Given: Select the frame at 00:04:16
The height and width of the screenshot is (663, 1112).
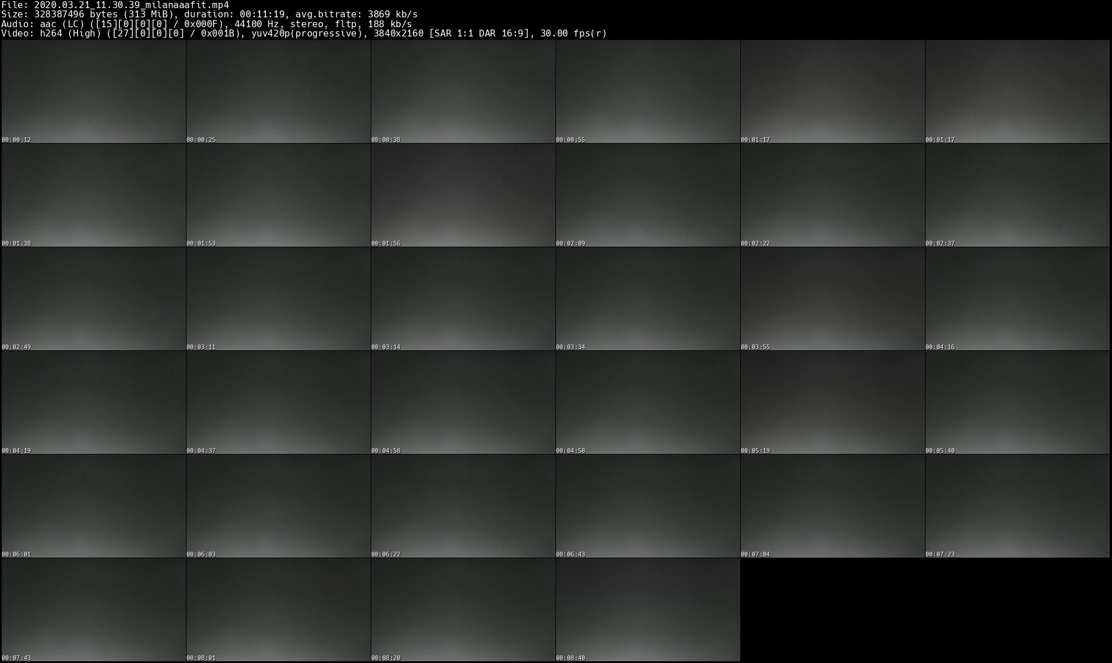Looking at the screenshot, I should [1018, 299].
